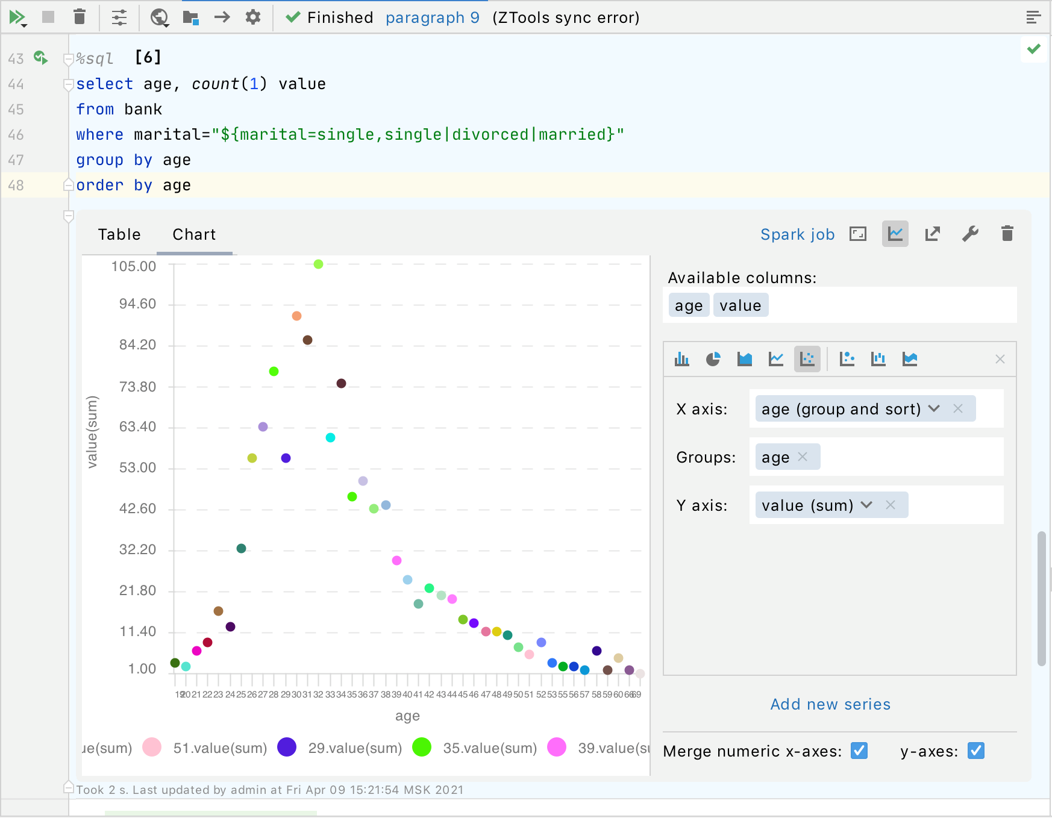Delete paragraph output with trash icon
The height and width of the screenshot is (818, 1052).
[x=1007, y=234]
